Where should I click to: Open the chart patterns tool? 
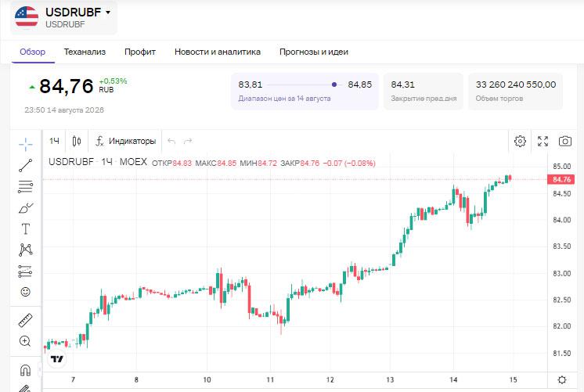pyautogui.click(x=25, y=250)
